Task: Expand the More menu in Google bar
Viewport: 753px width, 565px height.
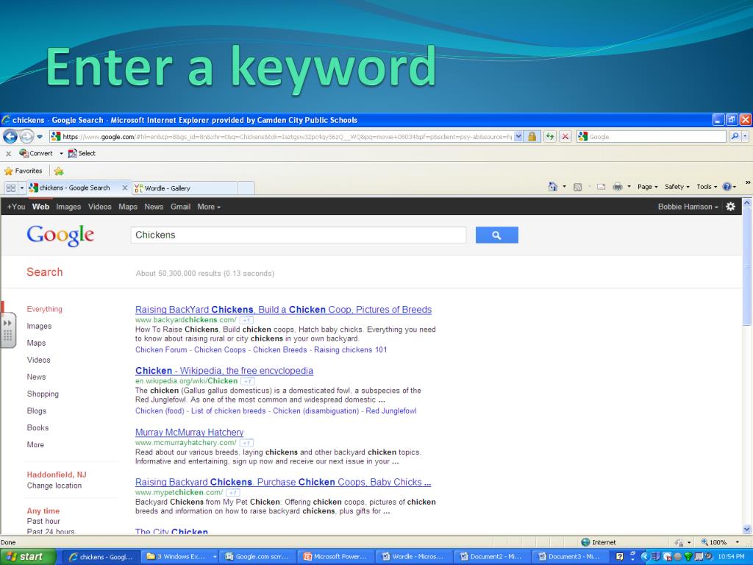Action: (209, 207)
